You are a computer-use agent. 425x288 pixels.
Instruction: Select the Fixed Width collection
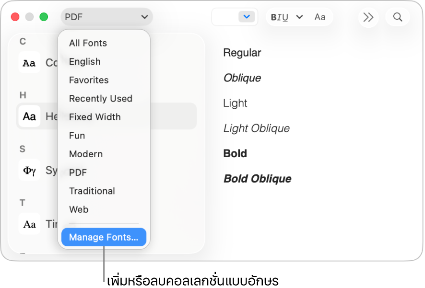click(95, 117)
